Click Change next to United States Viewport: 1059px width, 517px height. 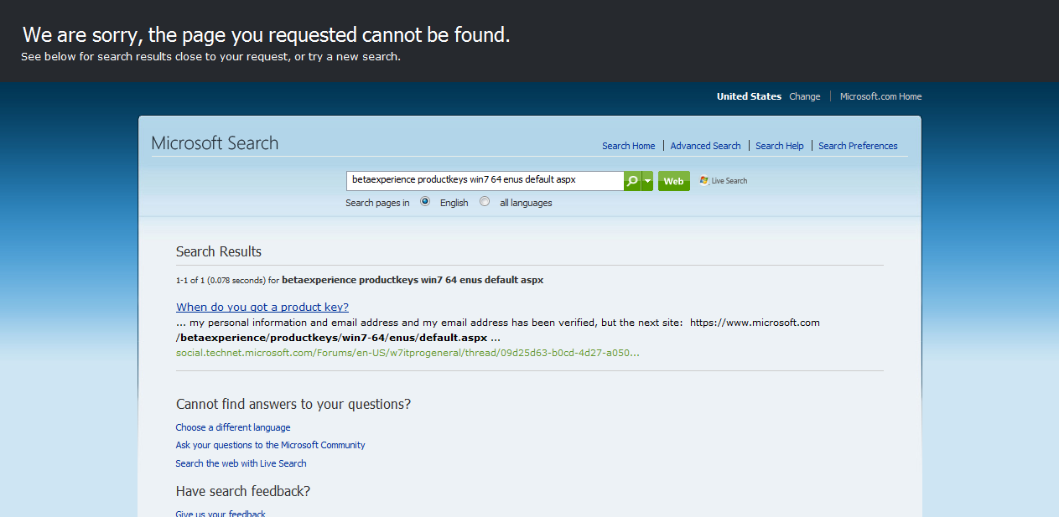(804, 96)
